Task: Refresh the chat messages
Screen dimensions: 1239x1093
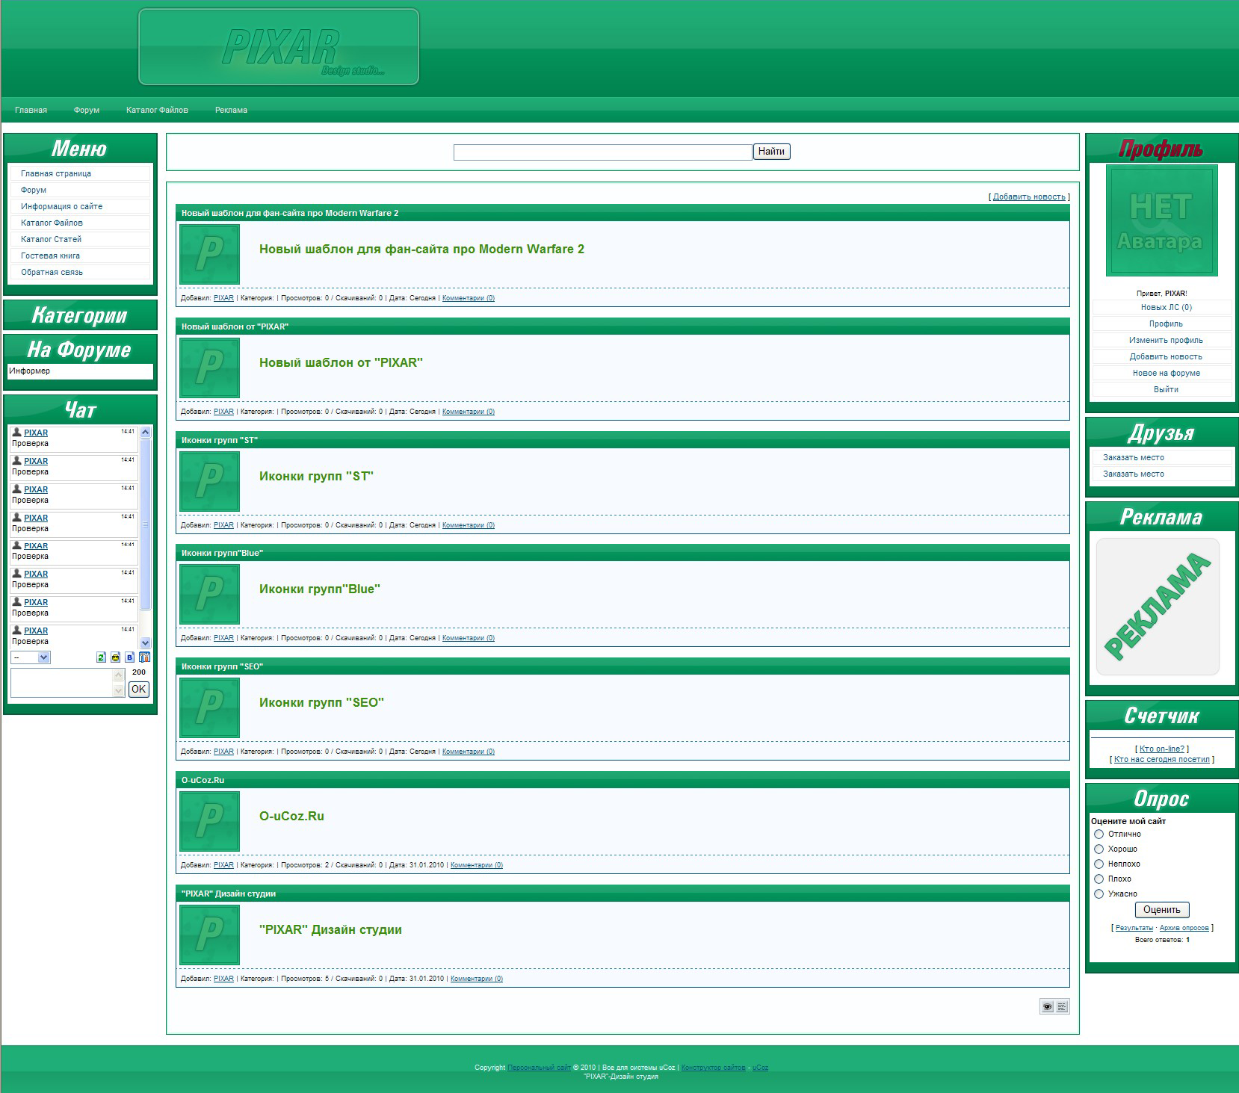Action: [101, 657]
